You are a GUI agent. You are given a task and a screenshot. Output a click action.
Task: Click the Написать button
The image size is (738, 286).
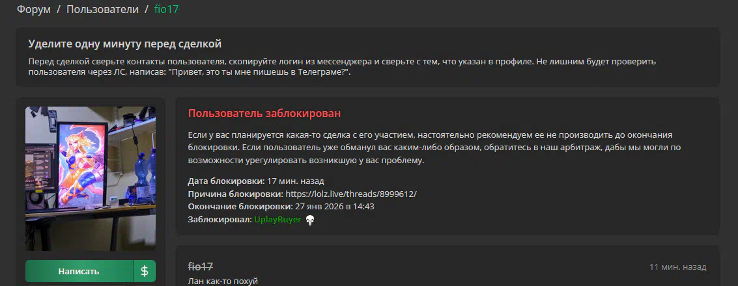point(79,272)
